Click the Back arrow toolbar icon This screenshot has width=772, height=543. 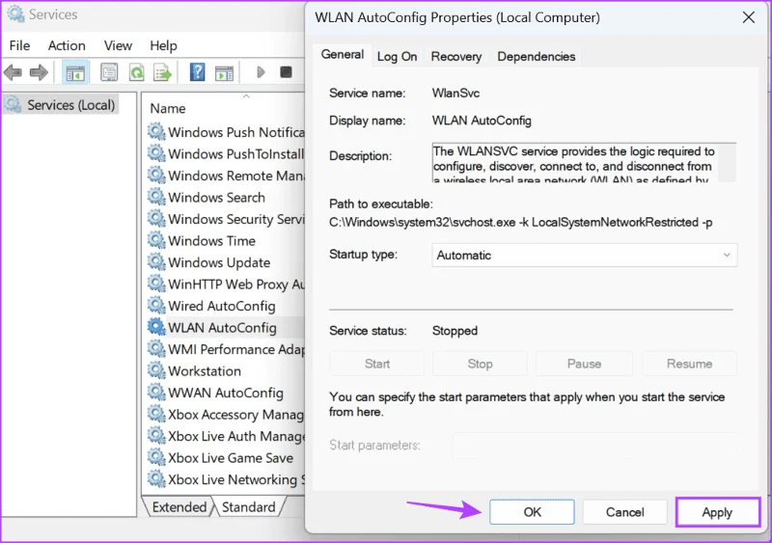(13, 73)
